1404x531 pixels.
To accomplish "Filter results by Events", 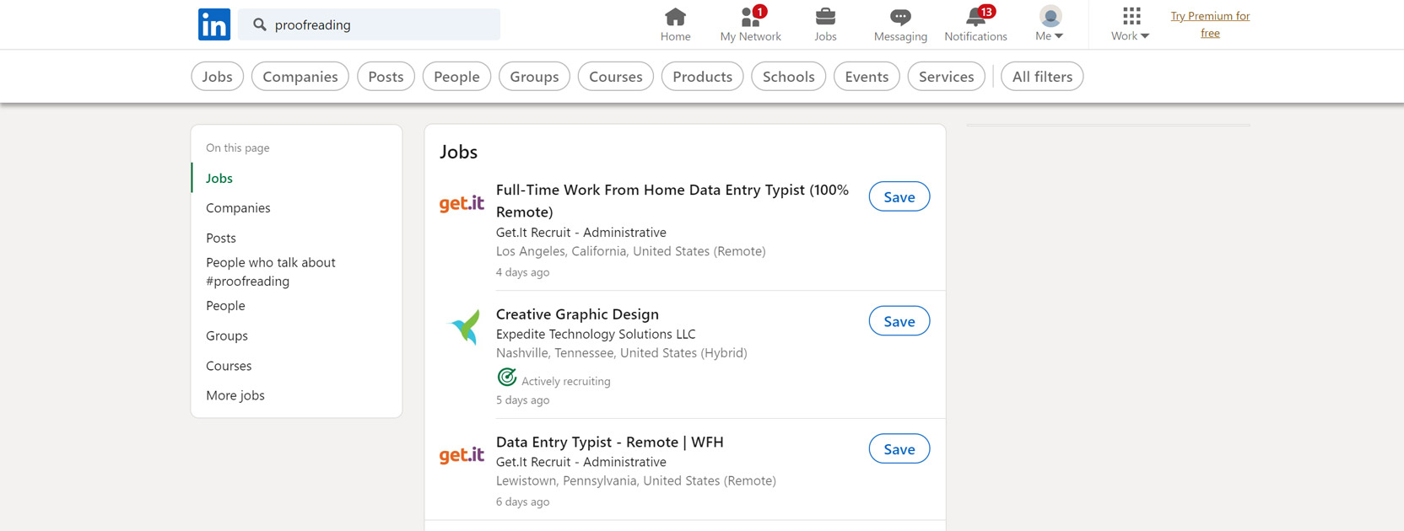I will coord(867,77).
